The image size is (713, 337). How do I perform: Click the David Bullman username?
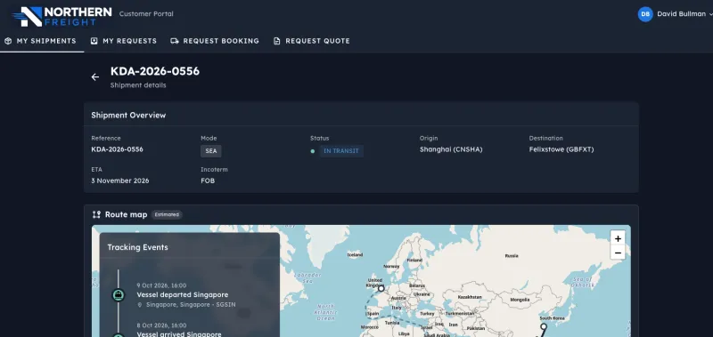pos(681,14)
